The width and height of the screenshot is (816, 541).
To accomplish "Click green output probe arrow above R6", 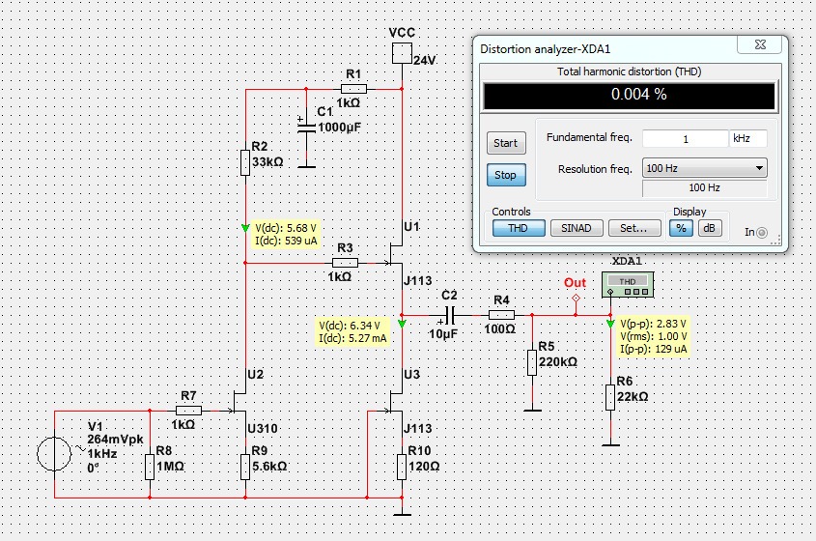I will [x=610, y=324].
